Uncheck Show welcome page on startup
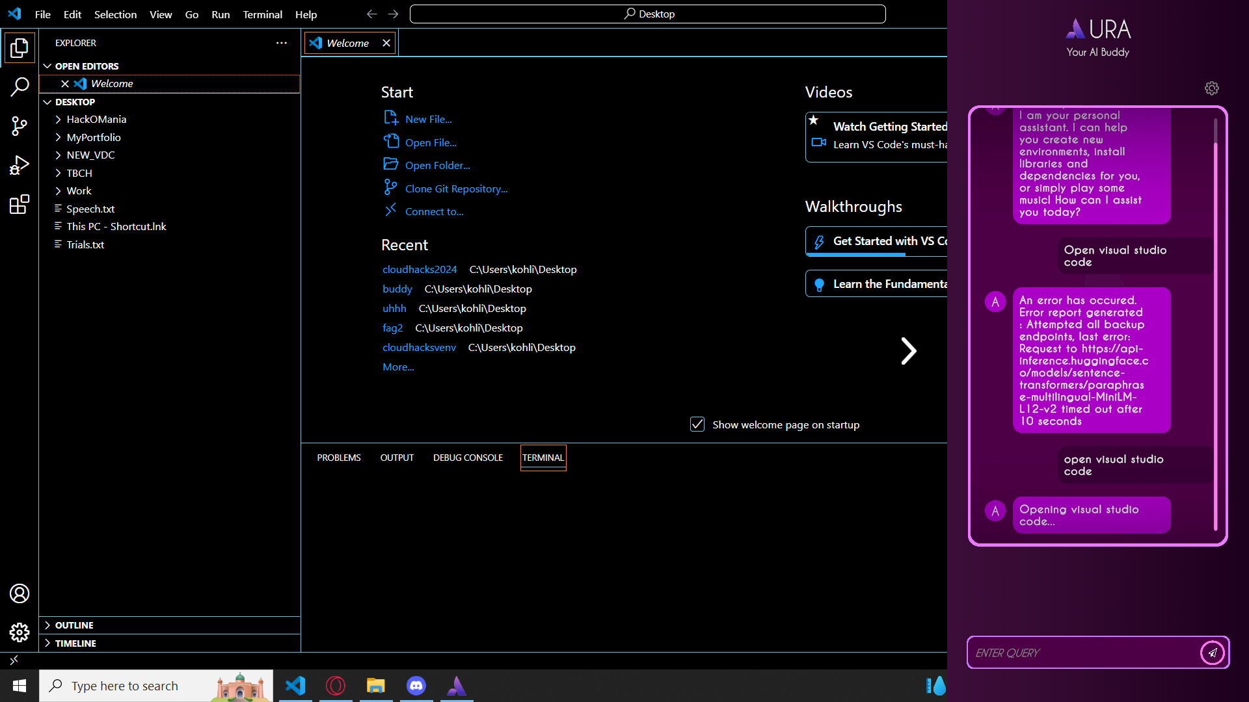Image resolution: width=1249 pixels, height=702 pixels. click(x=697, y=424)
